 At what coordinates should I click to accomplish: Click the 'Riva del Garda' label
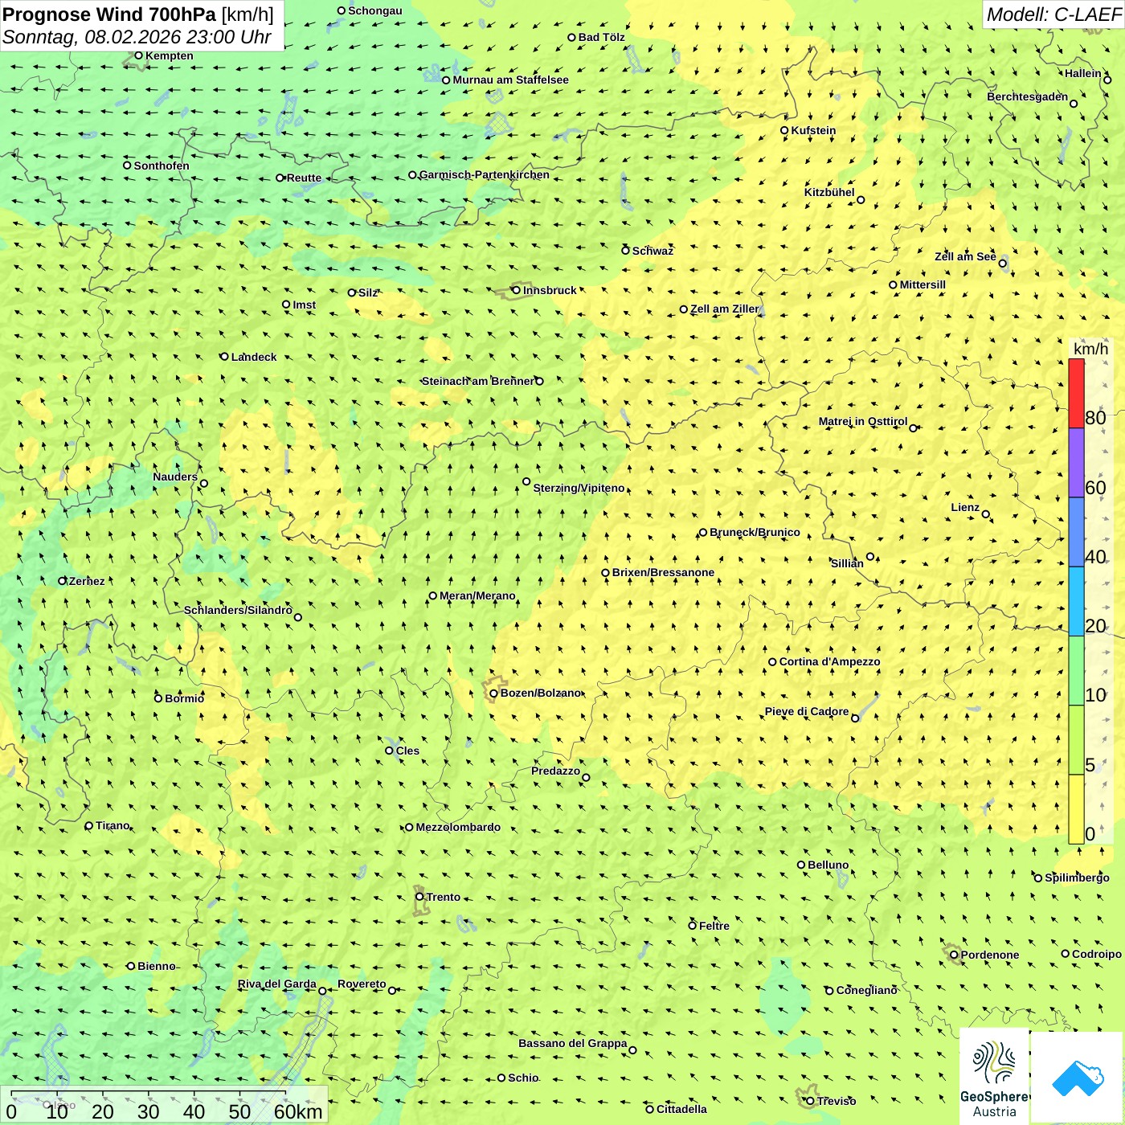276,984
